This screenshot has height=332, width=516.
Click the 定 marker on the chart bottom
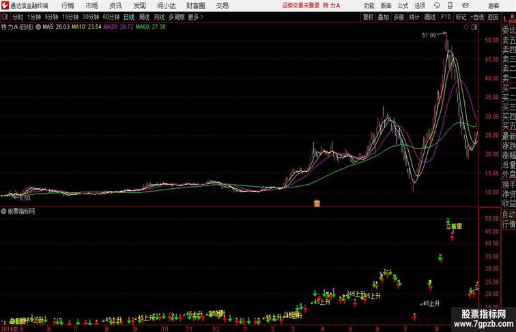(317, 203)
